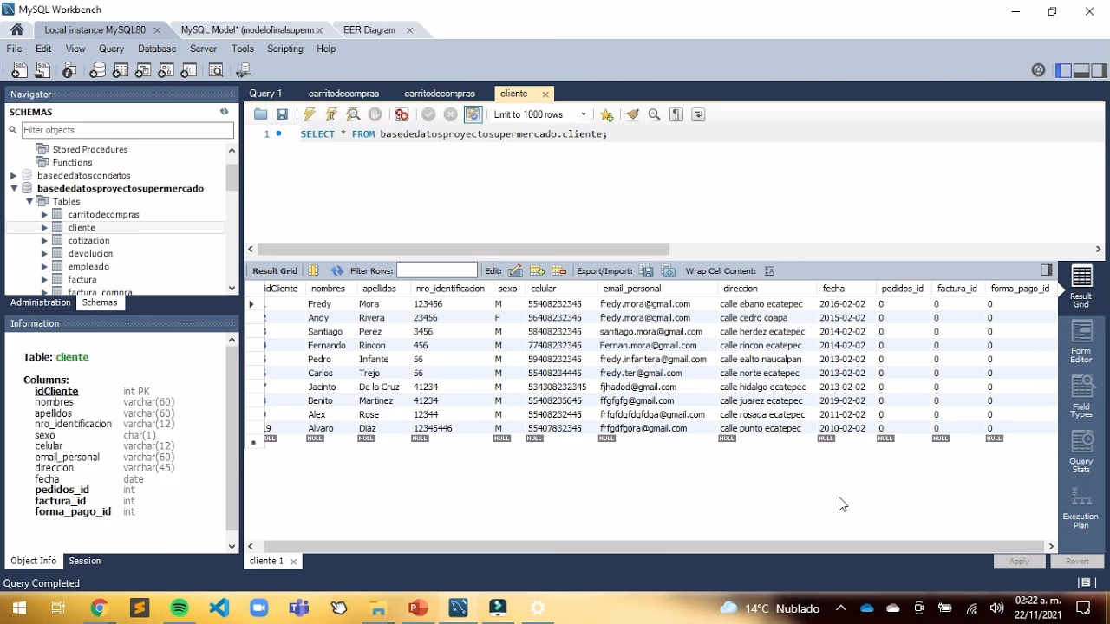Click the Result Grid button
Image resolution: width=1110 pixels, height=624 pixels.
point(1081,287)
